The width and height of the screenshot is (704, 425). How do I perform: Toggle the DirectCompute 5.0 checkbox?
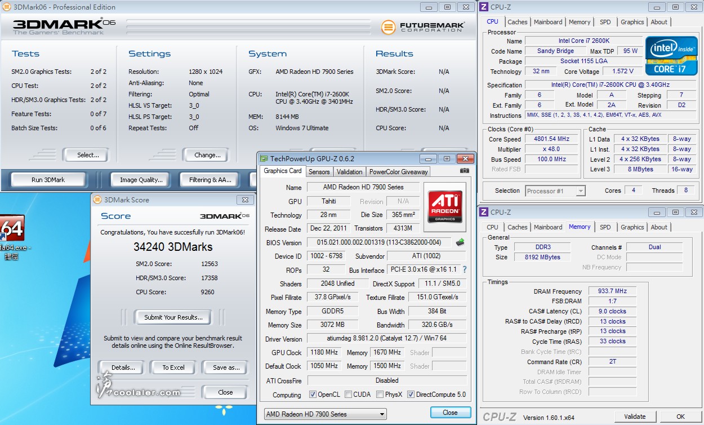click(x=411, y=395)
